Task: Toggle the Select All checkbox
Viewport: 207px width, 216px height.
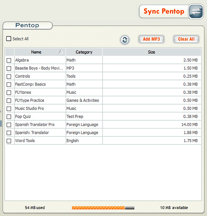Action: (x=9, y=39)
